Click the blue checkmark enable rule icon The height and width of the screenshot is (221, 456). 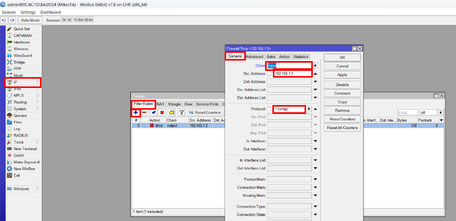point(154,112)
